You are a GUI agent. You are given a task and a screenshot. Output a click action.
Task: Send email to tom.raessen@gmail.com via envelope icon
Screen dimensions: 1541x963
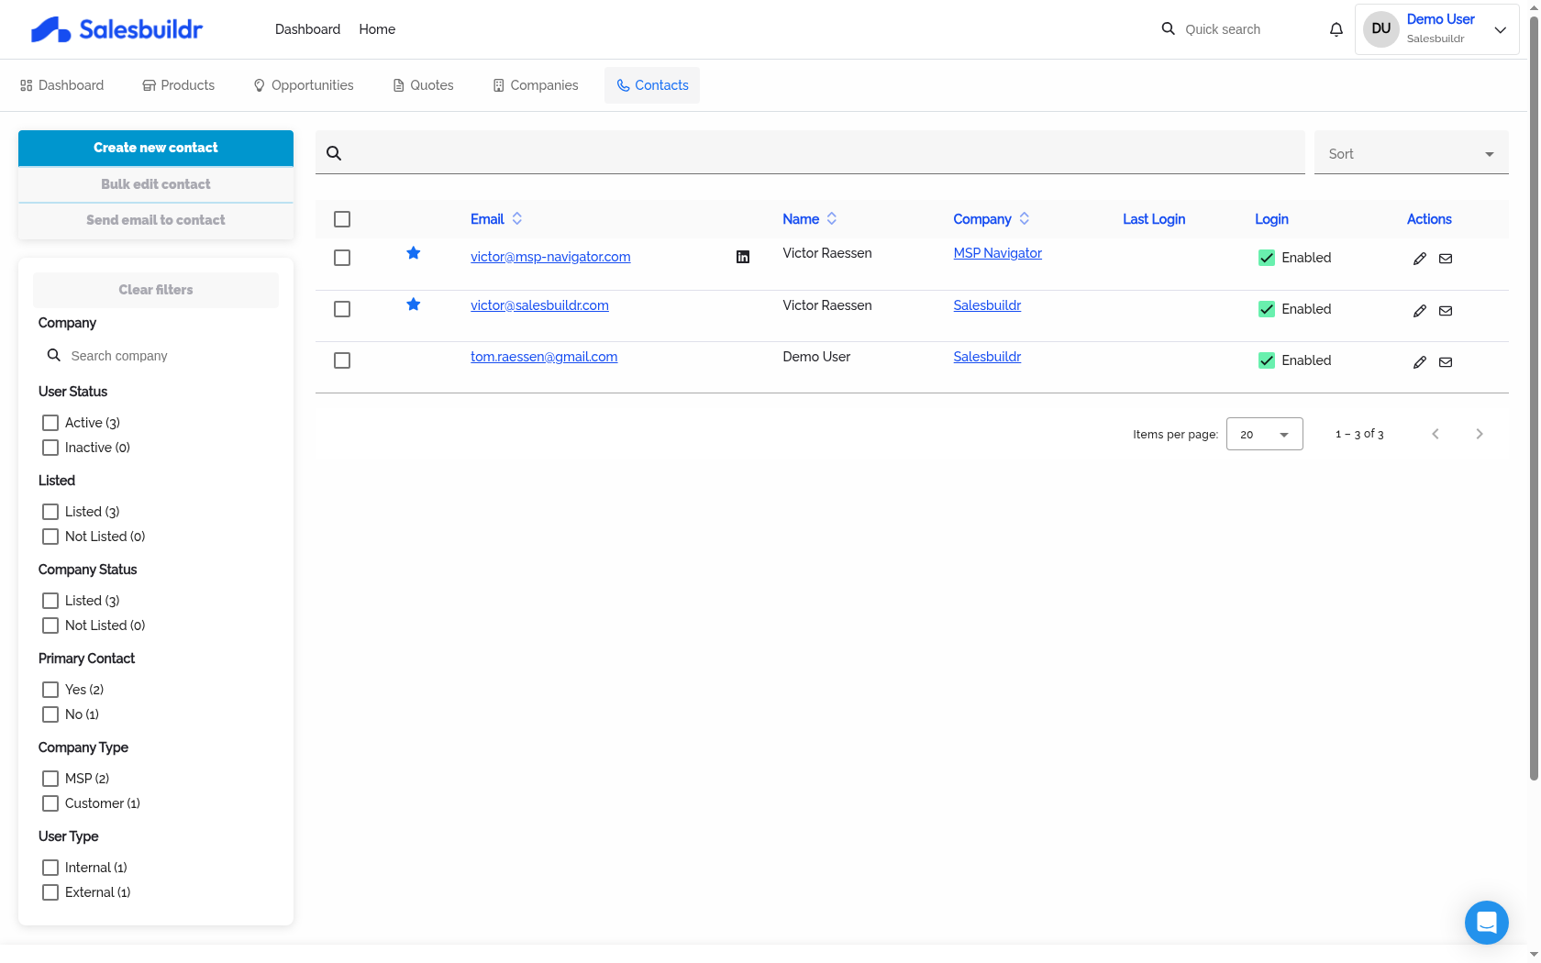coord(1446,362)
